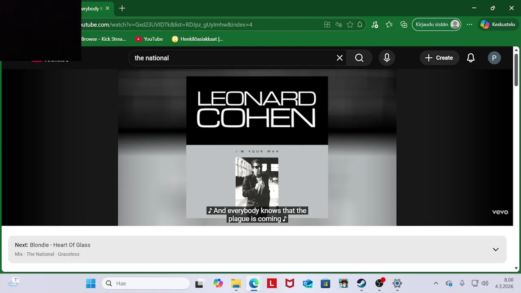Show hidden system tray icons chevron
Viewport: 521px width, 293px height.
pos(436,283)
